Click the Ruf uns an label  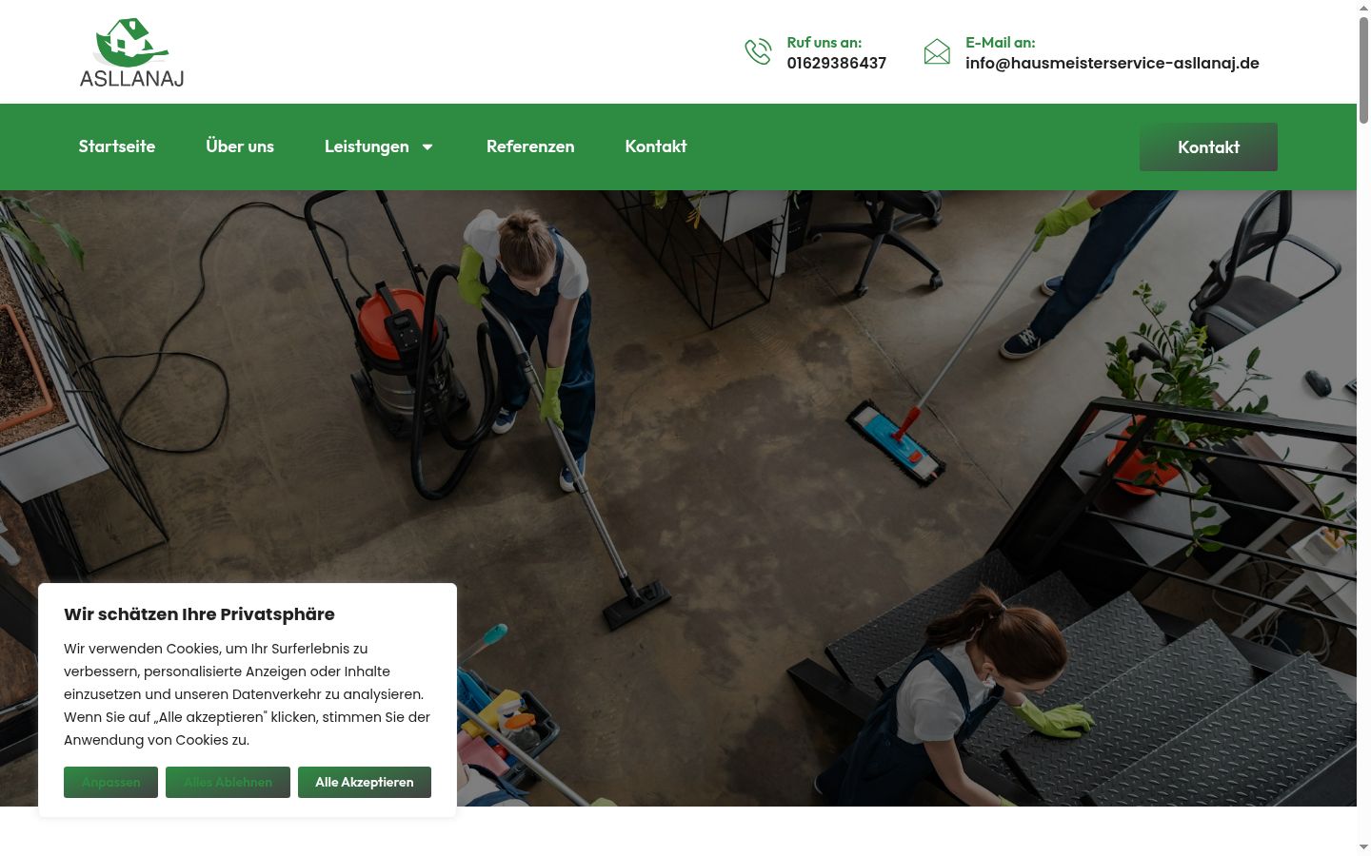[824, 42]
